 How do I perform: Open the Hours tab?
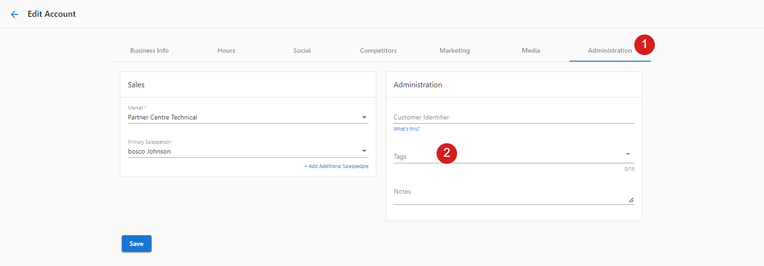click(x=226, y=50)
